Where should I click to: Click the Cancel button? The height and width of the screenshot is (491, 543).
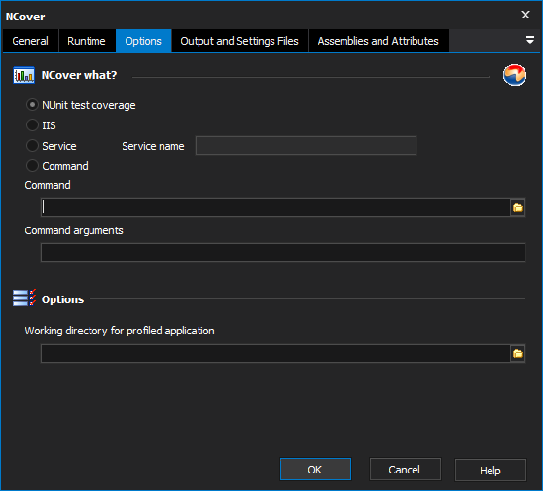coord(405,470)
